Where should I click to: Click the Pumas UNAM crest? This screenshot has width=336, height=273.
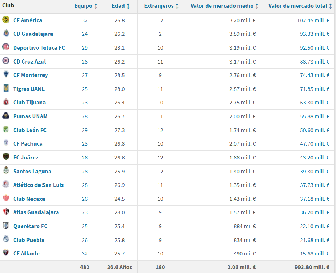[x=6, y=115]
